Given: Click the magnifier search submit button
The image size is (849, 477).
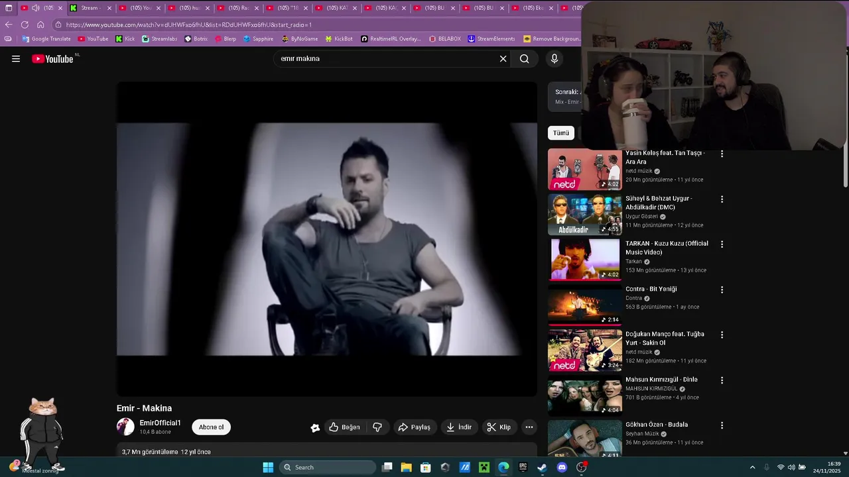Looking at the screenshot, I should click(x=524, y=59).
